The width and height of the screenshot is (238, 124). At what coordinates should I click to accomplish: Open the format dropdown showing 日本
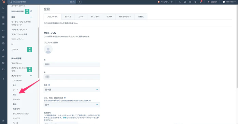coord(72,105)
